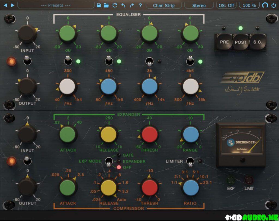
Task: Click the fourth green EQ dB gain knob
Action: [190, 34]
